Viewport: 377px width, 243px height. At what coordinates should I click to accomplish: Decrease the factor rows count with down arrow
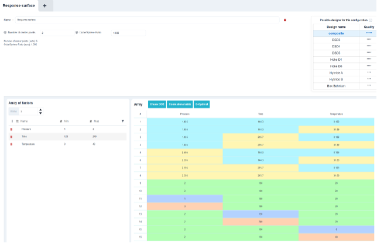pyautogui.click(x=40, y=113)
